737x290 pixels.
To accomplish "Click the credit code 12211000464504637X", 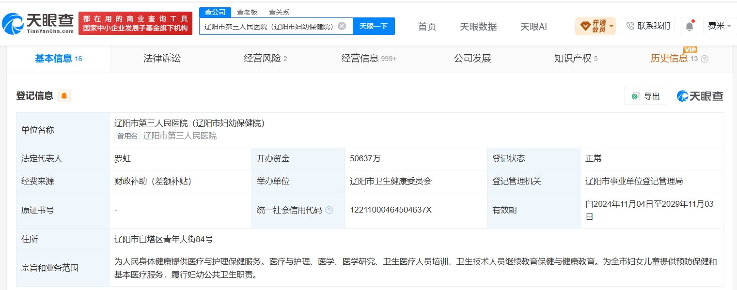I will [x=391, y=210].
